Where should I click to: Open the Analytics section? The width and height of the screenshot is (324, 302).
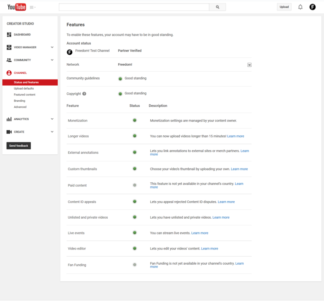tap(21, 119)
